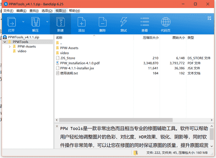Click the Bandizip icon in the title bar
Image resolution: width=216 pixels, height=158 pixels.
coord(6,4)
